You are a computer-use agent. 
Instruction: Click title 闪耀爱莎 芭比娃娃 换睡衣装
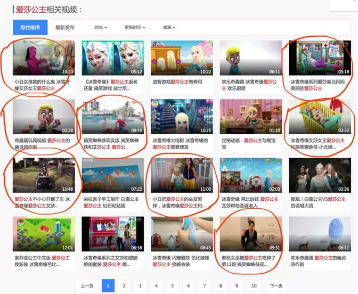181,261
